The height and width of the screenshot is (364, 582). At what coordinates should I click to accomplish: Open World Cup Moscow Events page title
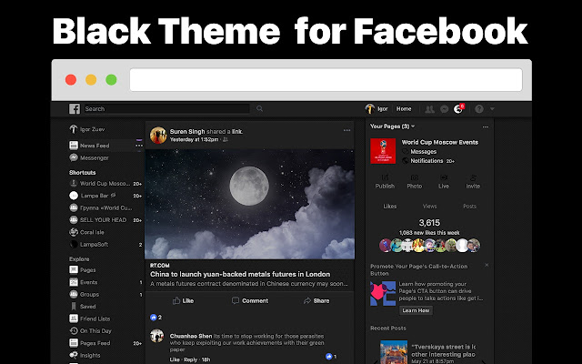[x=440, y=142]
